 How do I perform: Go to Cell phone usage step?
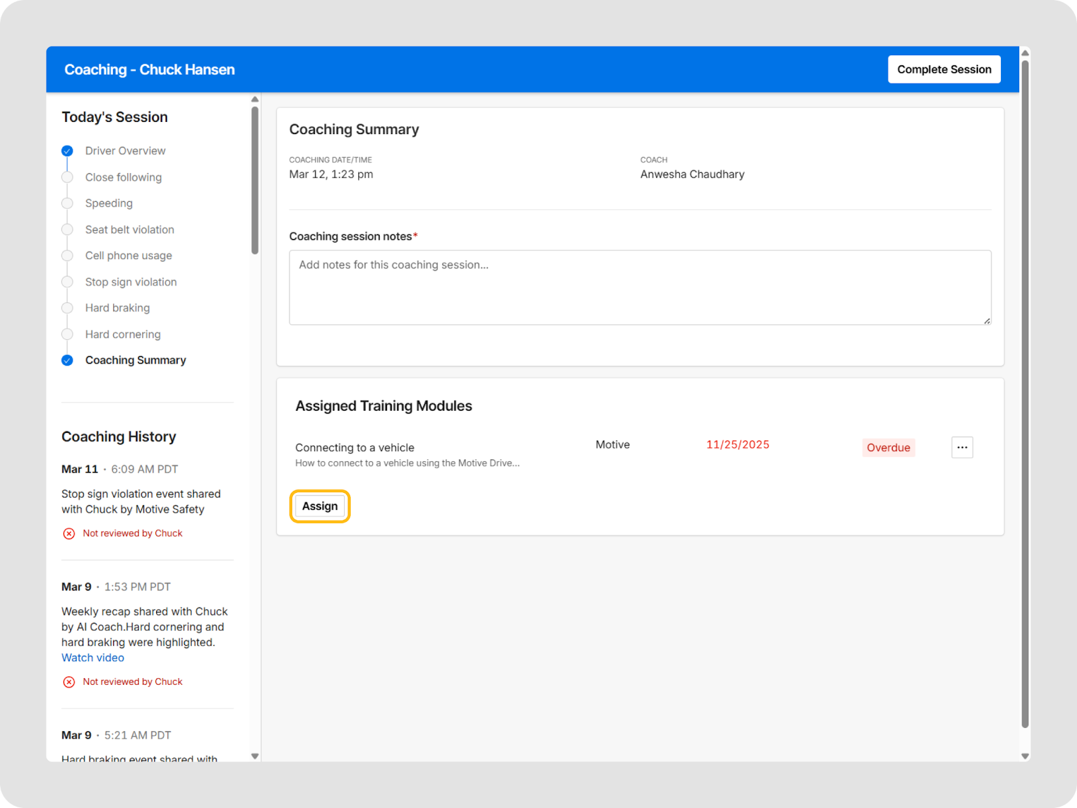click(129, 256)
